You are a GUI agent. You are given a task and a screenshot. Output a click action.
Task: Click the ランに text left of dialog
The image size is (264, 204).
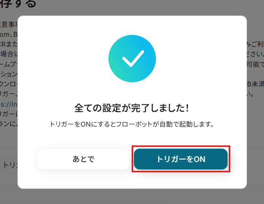point(9,124)
